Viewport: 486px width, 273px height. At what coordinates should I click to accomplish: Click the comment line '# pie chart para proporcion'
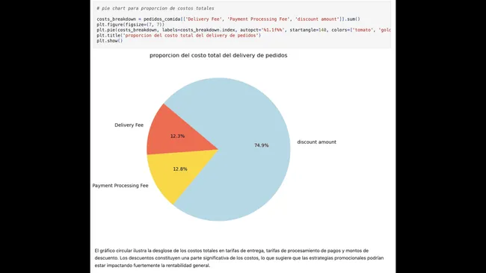pos(156,8)
